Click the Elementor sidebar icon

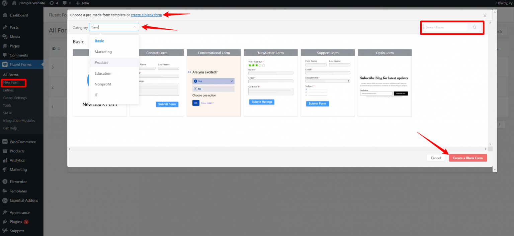[x=5, y=182]
